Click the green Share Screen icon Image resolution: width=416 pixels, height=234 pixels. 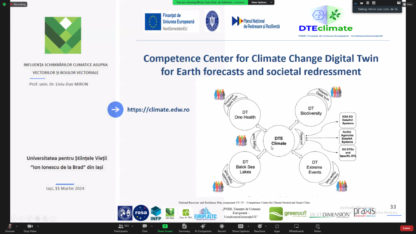coord(165,227)
